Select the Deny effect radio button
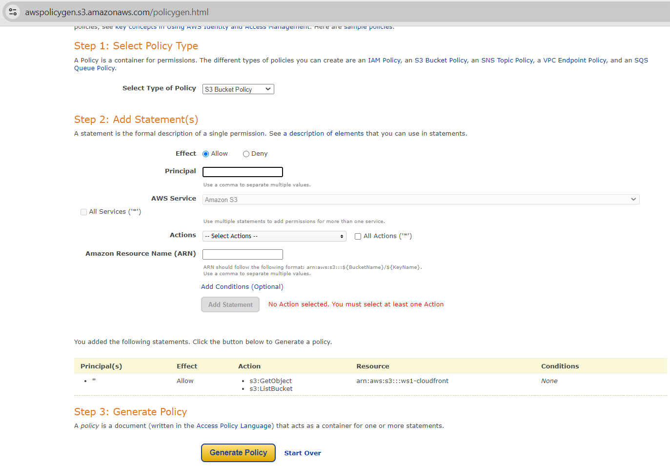670x466 pixels. pos(246,154)
